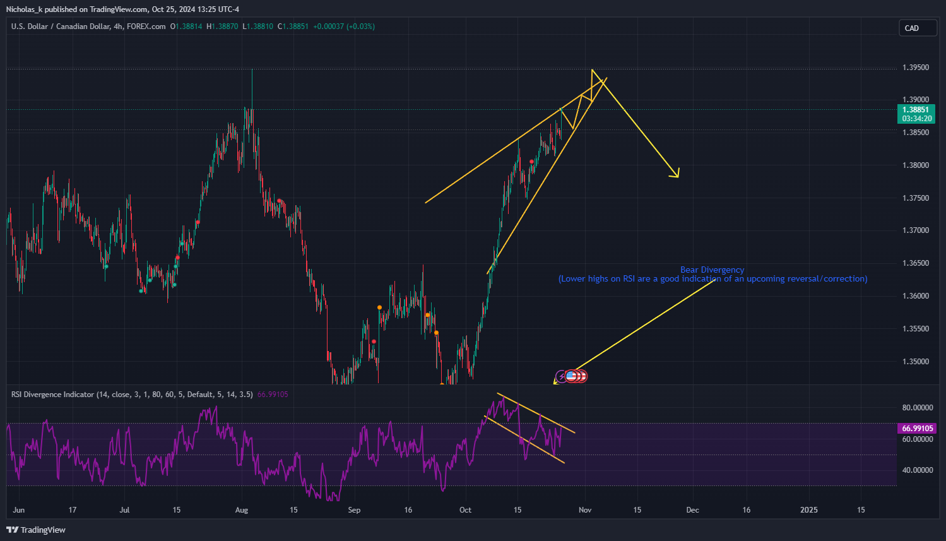Click the 1.36000 price axis label
This screenshot has width=946, height=541.
click(916, 296)
